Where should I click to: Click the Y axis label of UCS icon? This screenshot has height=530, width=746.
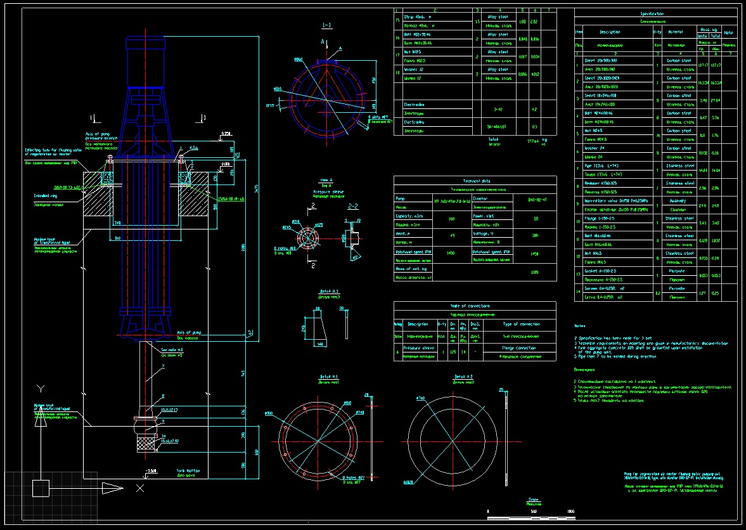[41, 389]
